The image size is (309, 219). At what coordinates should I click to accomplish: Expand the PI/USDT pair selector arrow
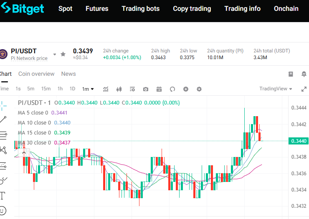tap(54, 55)
